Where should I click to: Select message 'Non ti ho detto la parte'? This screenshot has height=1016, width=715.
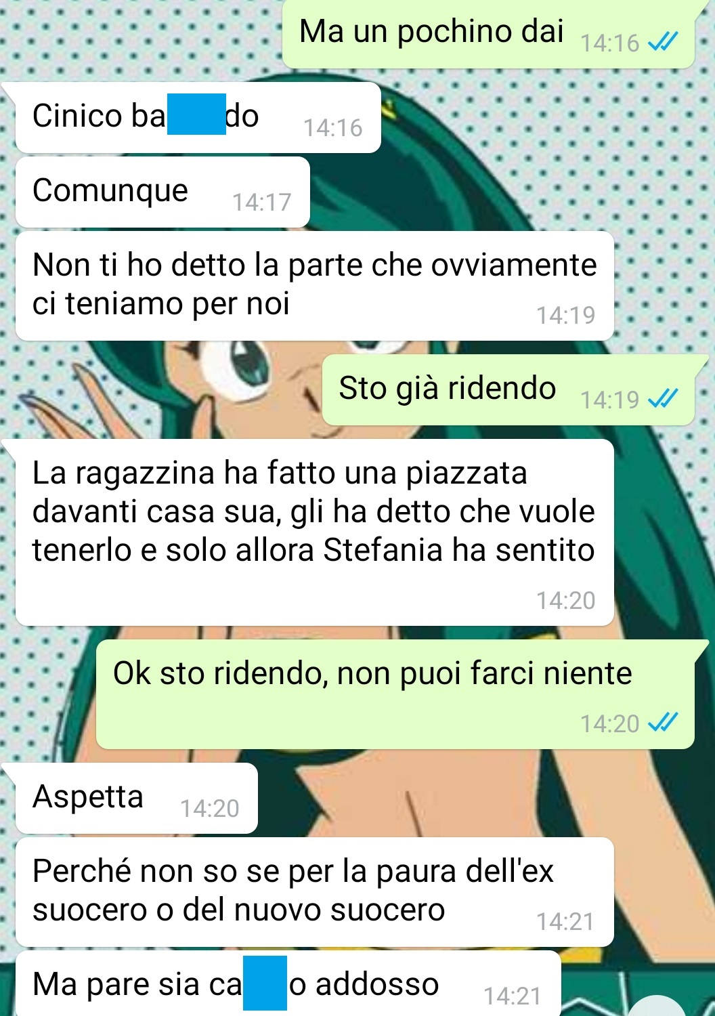coord(314,285)
